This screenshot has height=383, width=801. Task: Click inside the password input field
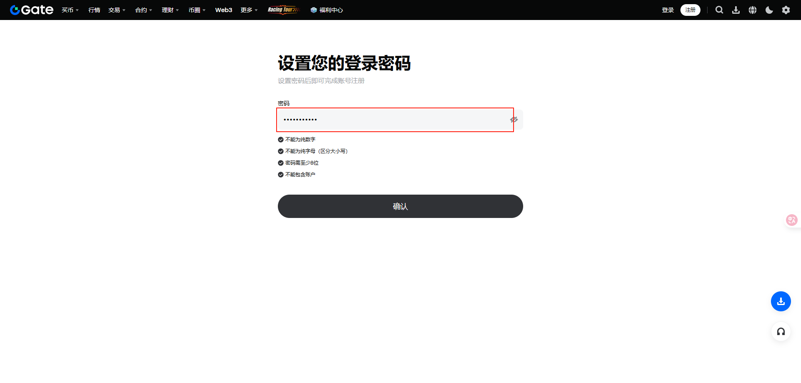pyautogui.click(x=375, y=120)
